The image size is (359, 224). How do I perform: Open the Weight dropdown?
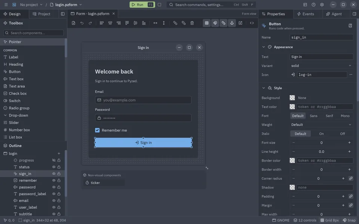click(x=321, y=125)
